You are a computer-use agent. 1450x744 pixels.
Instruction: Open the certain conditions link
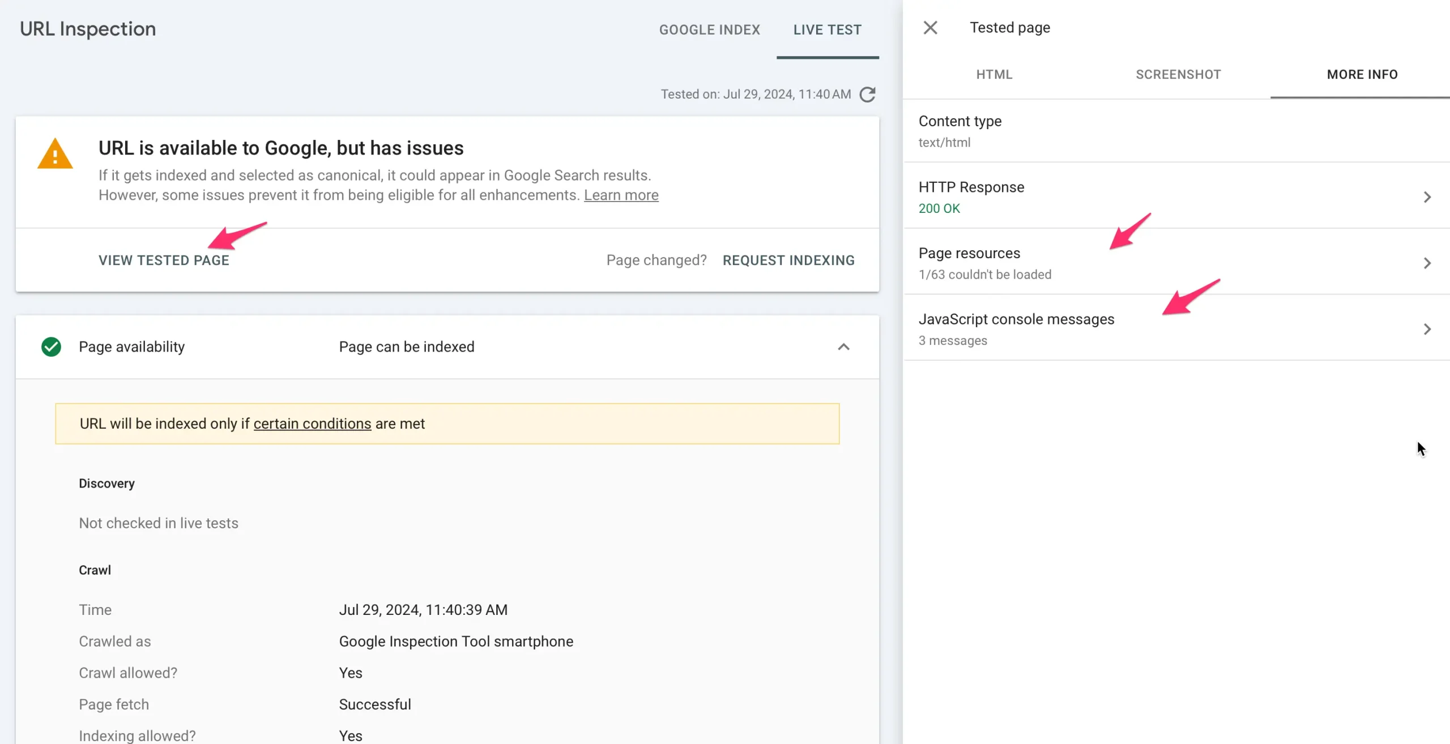(312, 424)
